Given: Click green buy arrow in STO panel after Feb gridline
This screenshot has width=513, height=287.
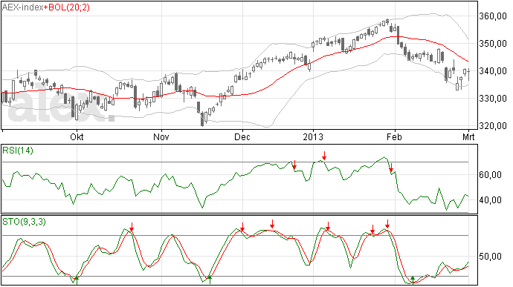Looking at the screenshot, I should (413, 280).
